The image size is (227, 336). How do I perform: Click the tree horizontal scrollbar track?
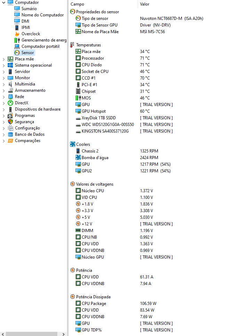click(x=32, y=334)
